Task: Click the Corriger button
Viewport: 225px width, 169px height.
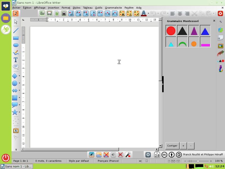Action: (x=172, y=146)
